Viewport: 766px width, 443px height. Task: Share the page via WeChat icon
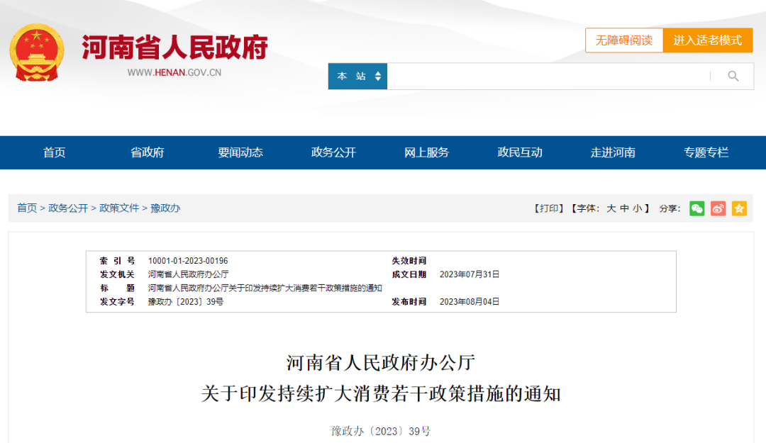coord(696,208)
